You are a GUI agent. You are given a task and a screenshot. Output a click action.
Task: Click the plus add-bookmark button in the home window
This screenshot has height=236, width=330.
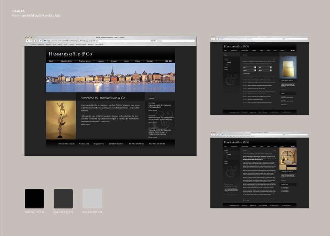click(41, 41)
